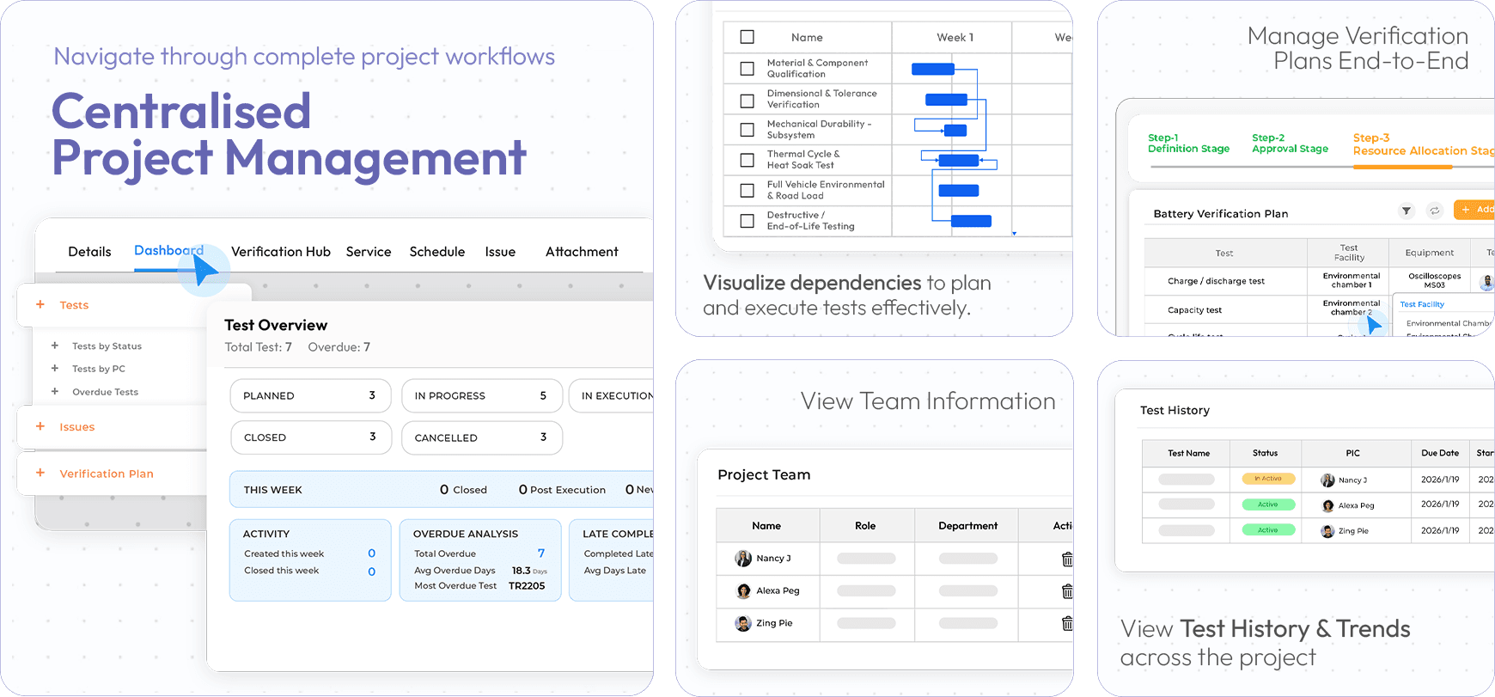1495x697 pixels.
Task: Open the CLOSED status card
Action: (310, 437)
